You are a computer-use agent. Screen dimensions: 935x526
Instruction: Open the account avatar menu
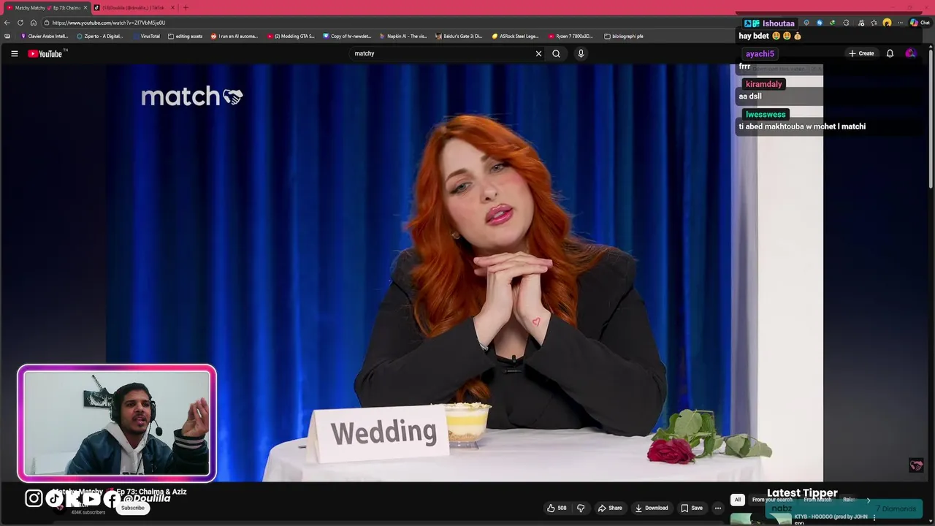(911, 53)
